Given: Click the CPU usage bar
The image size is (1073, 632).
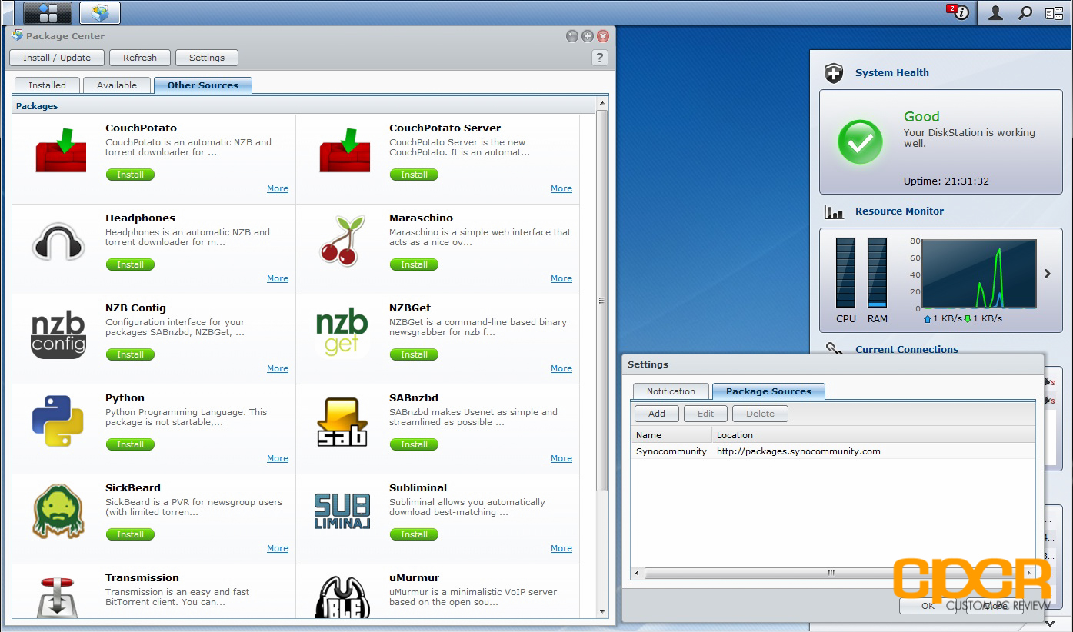Looking at the screenshot, I should pos(845,273).
